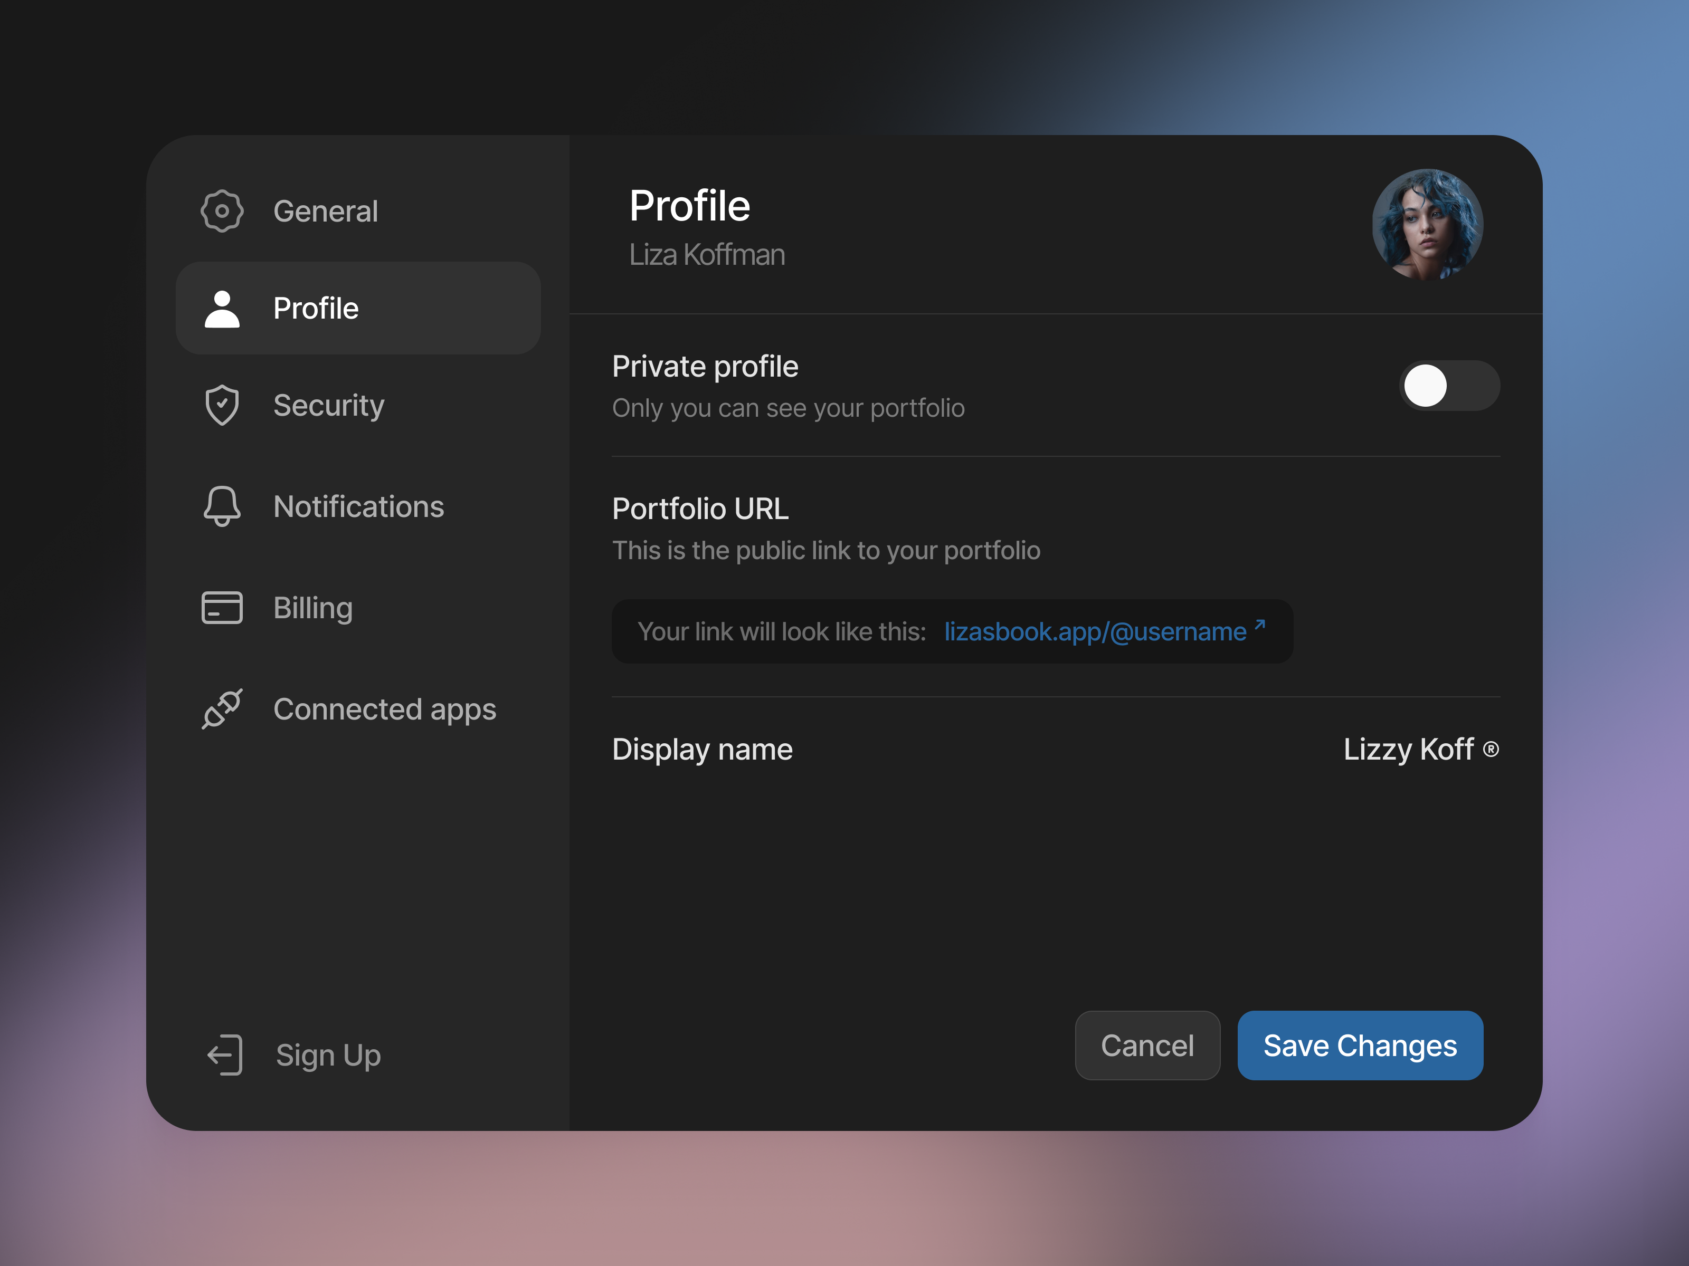Image resolution: width=1689 pixels, height=1266 pixels.
Task: Edit the Lizzy Koff display name value
Action: (1408, 750)
